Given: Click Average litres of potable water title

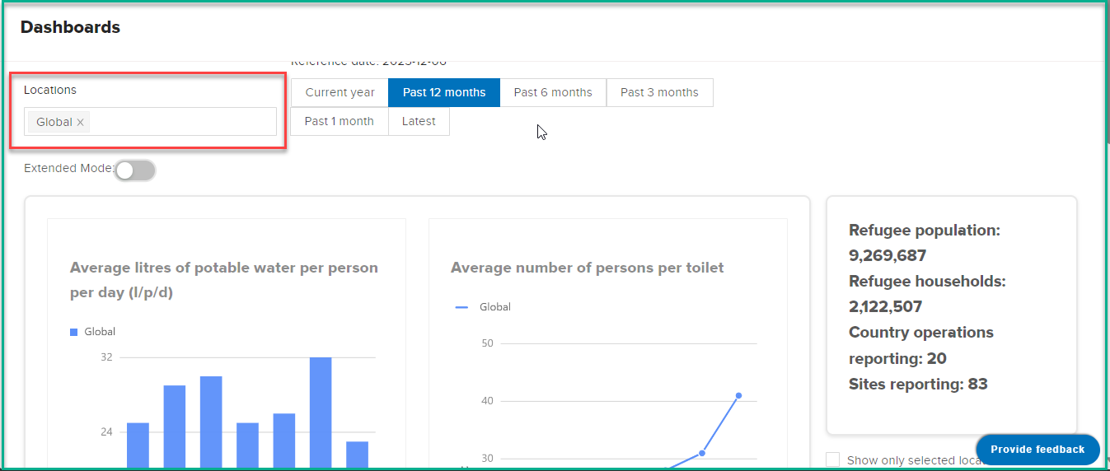Looking at the screenshot, I should 224,281.
